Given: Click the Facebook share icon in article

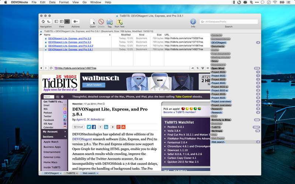Looking at the screenshot, I should pos(94,127).
